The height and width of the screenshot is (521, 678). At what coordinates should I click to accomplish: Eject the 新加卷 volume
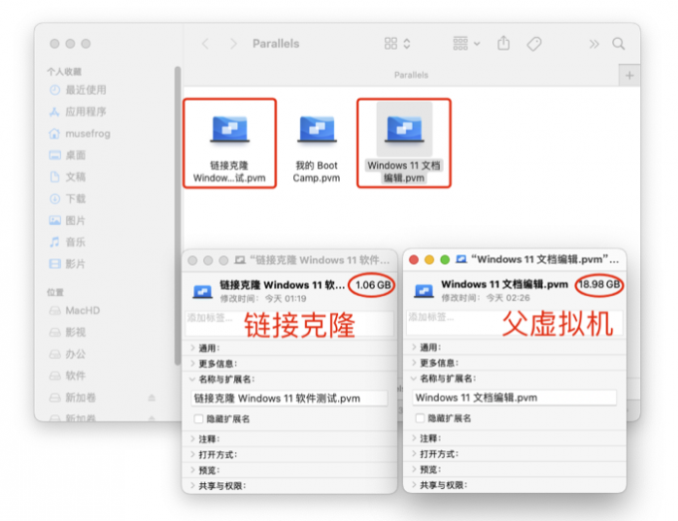tap(152, 397)
